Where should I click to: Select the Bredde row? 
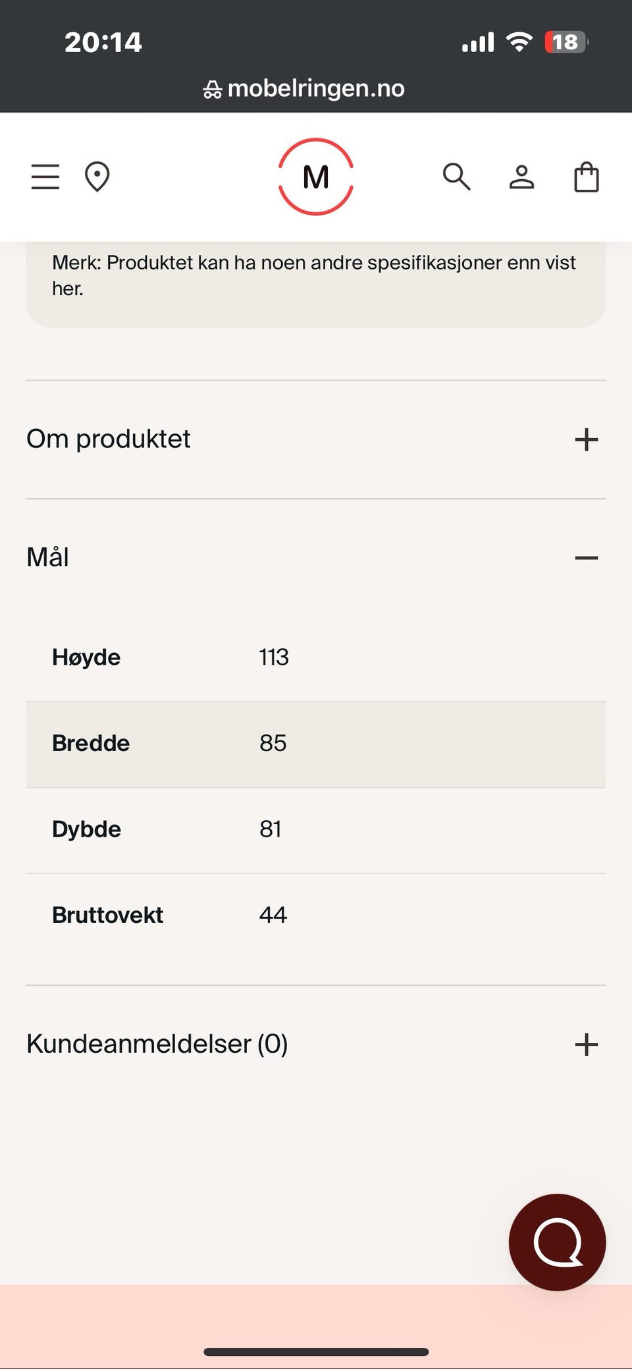316,743
